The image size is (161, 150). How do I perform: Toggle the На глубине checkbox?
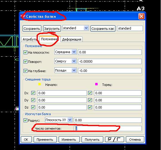click(x=25, y=71)
